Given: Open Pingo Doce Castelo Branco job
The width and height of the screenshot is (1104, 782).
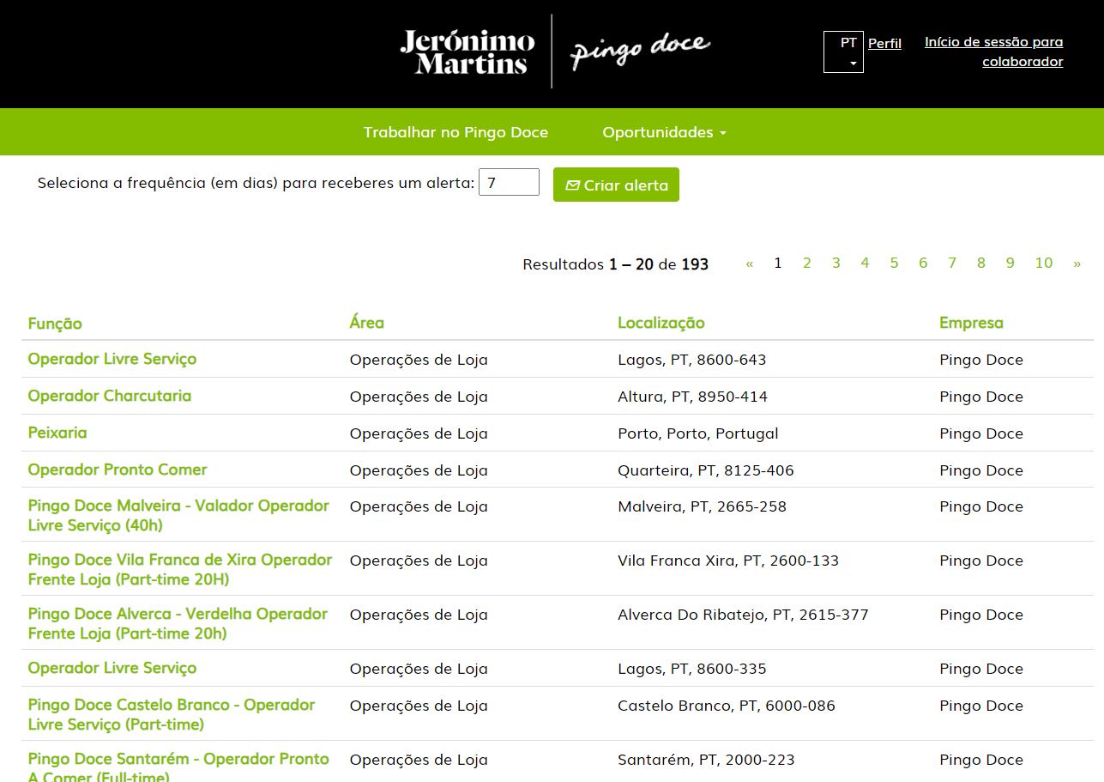Looking at the screenshot, I should (171, 714).
